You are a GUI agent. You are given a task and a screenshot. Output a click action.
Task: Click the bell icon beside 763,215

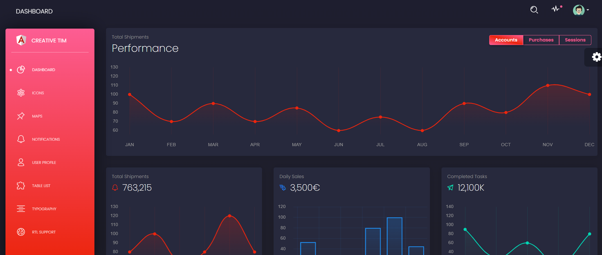115,187
